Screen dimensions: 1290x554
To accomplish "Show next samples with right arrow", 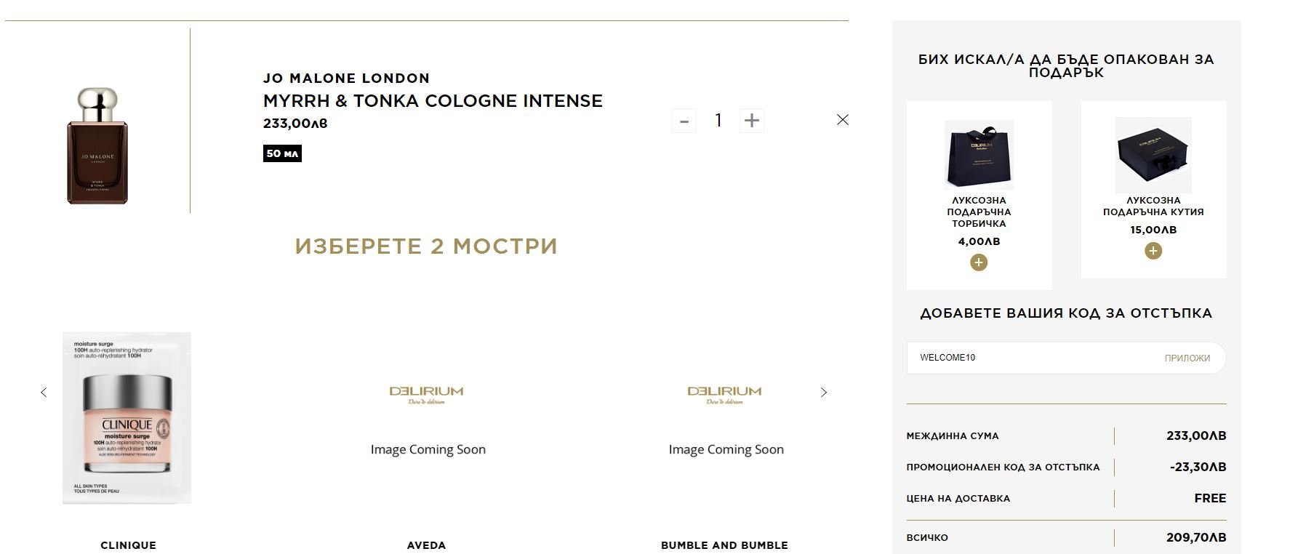I will pos(823,393).
